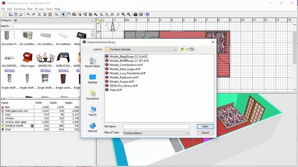Viewport: 298px width, 167px height.
Task: Go to Desktop in dialog sidebar
Action: (x=92, y=79)
